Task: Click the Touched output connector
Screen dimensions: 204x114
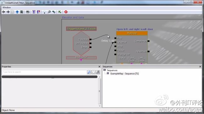Action: (x=91, y=39)
